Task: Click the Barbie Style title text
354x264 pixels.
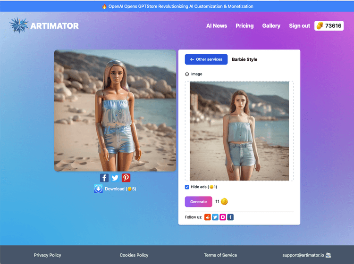Action: 244,59
